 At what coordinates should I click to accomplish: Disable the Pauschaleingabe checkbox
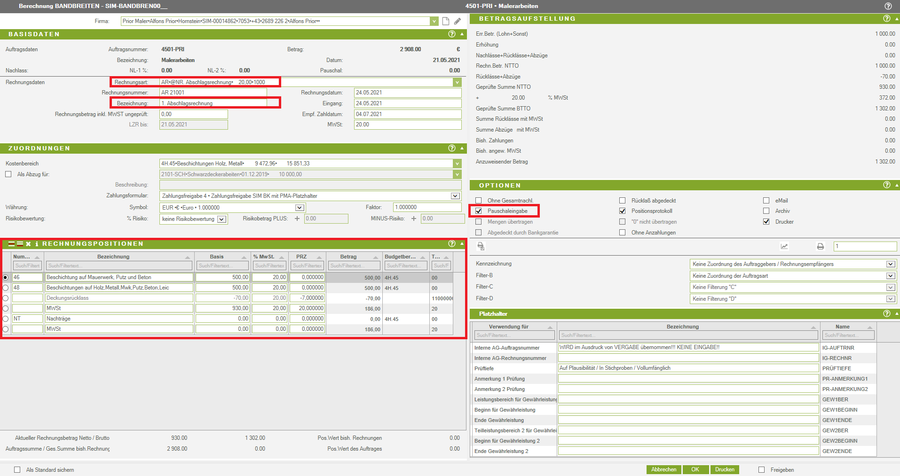tap(479, 211)
